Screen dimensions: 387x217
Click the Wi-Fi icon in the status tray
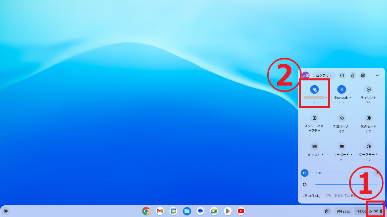click(376, 211)
